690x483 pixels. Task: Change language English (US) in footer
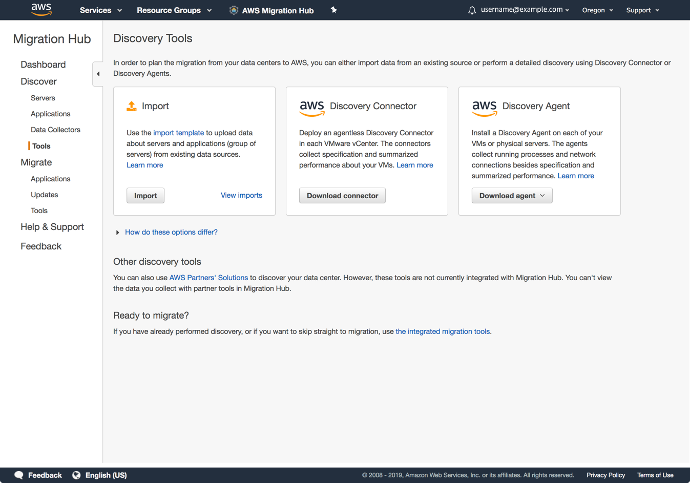pos(106,475)
